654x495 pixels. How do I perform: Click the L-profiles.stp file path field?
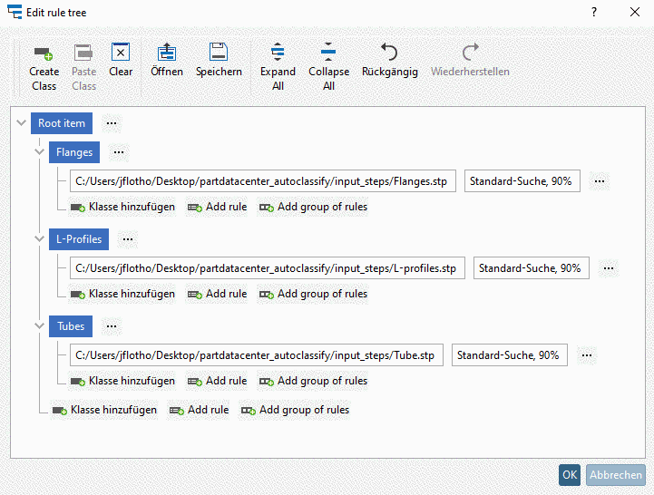coord(268,268)
